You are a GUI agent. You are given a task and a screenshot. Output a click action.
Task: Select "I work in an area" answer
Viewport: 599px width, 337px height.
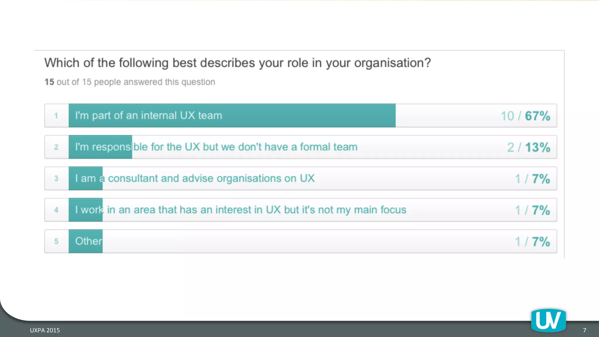pyautogui.click(x=240, y=210)
